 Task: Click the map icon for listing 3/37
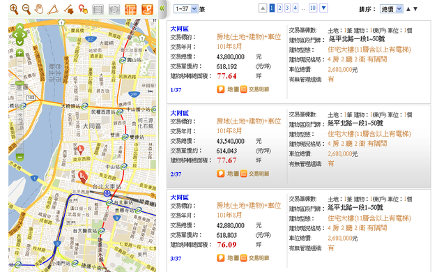(221, 258)
